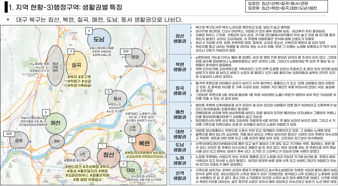Select the hashtag '#외곽신축택지' under 연경
The width and height of the screenshot is (338, 186).
[134, 66]
